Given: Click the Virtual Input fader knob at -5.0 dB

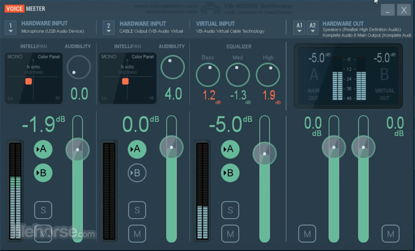Looking at the screenshot, I should click(265, 154).
